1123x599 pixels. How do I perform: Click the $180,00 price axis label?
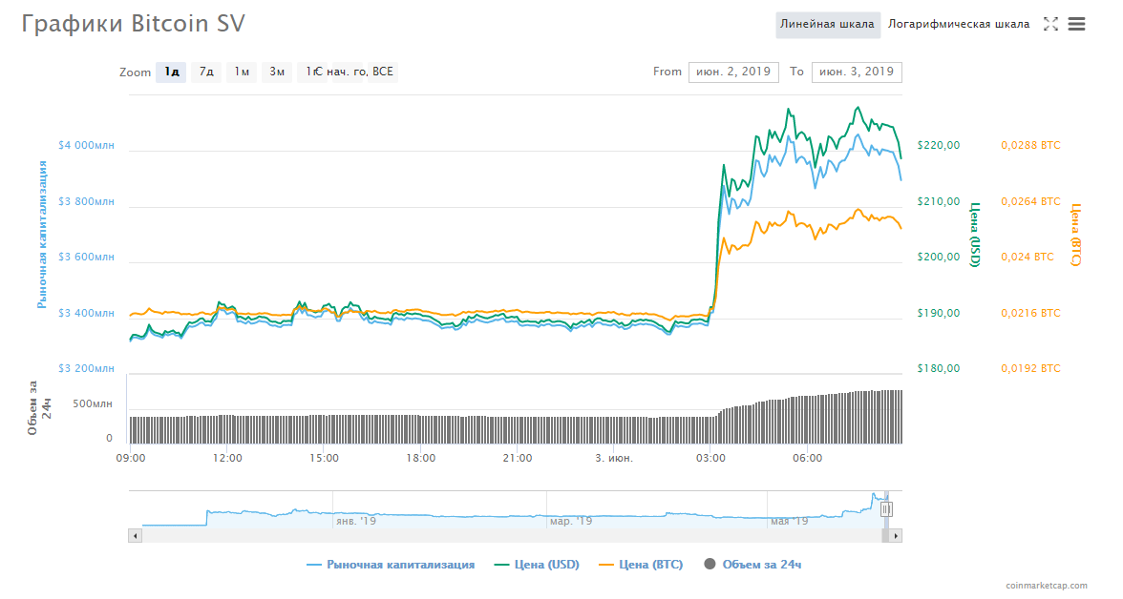(938, 368)
